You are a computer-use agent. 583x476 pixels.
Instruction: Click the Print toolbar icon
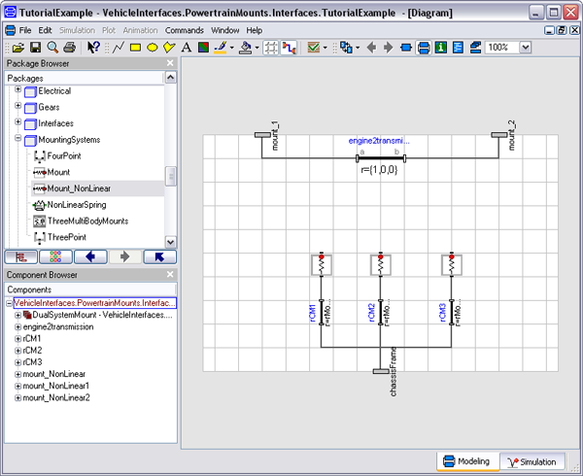click(69, 47)
